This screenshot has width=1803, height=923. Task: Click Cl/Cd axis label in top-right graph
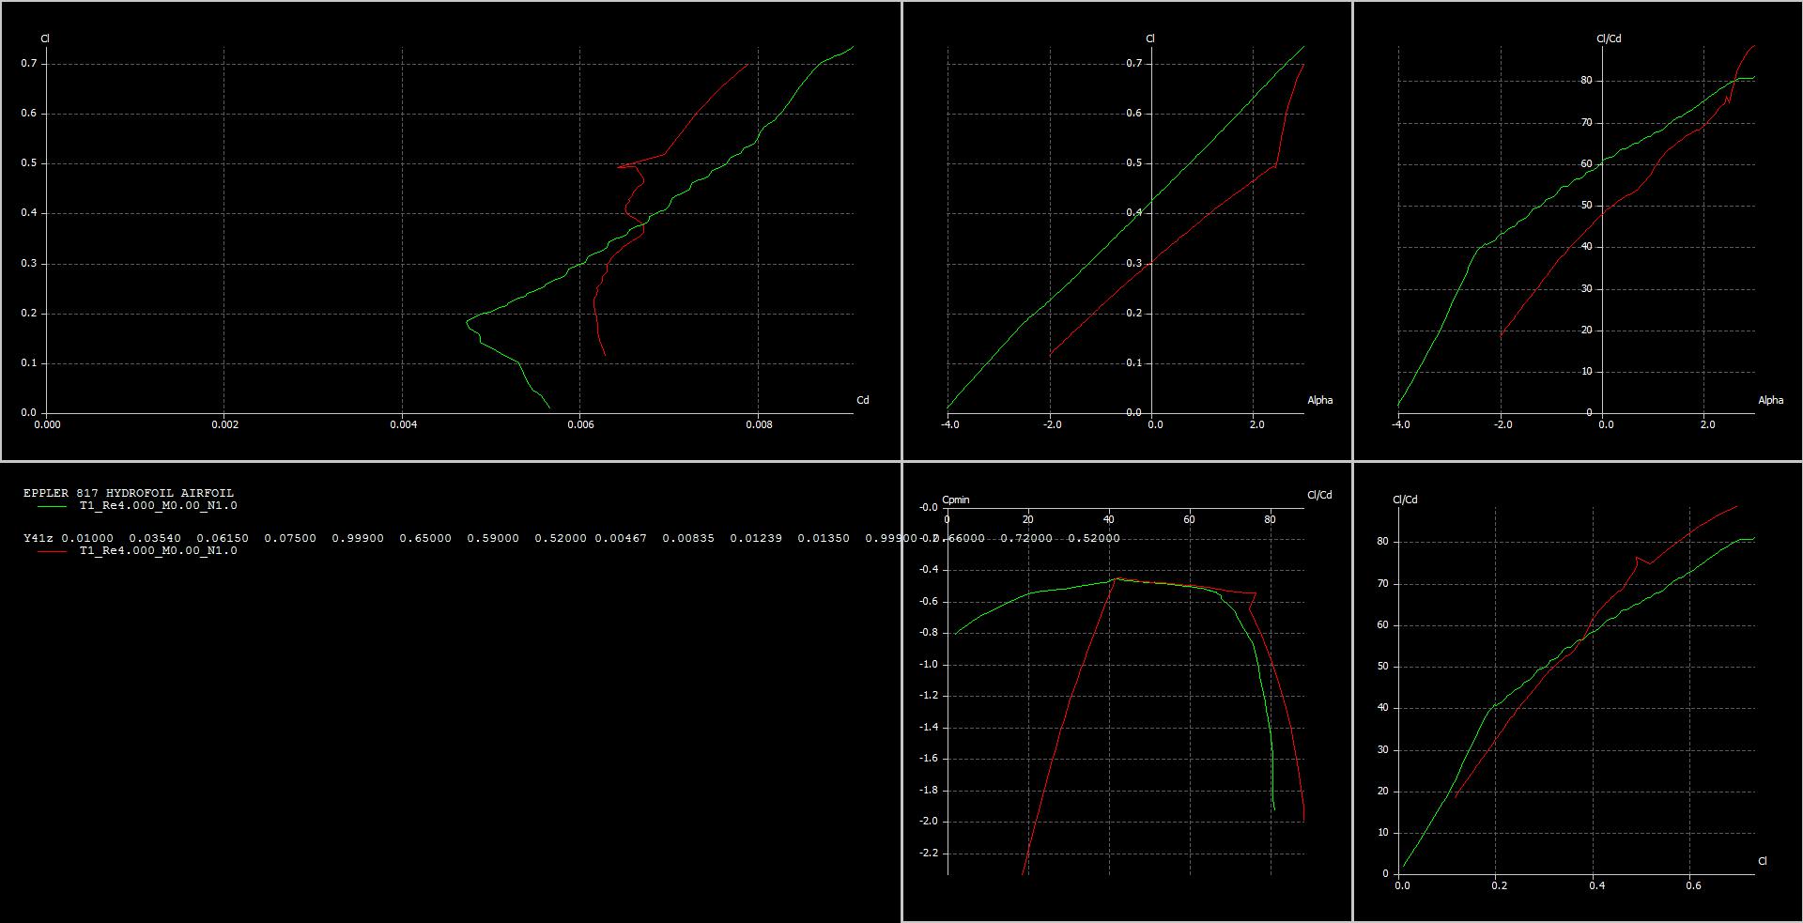pyautogui.click(x=1608, y=38)
